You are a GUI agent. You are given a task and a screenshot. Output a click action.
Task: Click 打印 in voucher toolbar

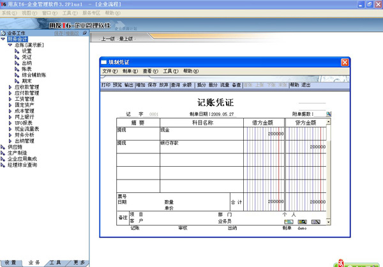tap(106, 85)
